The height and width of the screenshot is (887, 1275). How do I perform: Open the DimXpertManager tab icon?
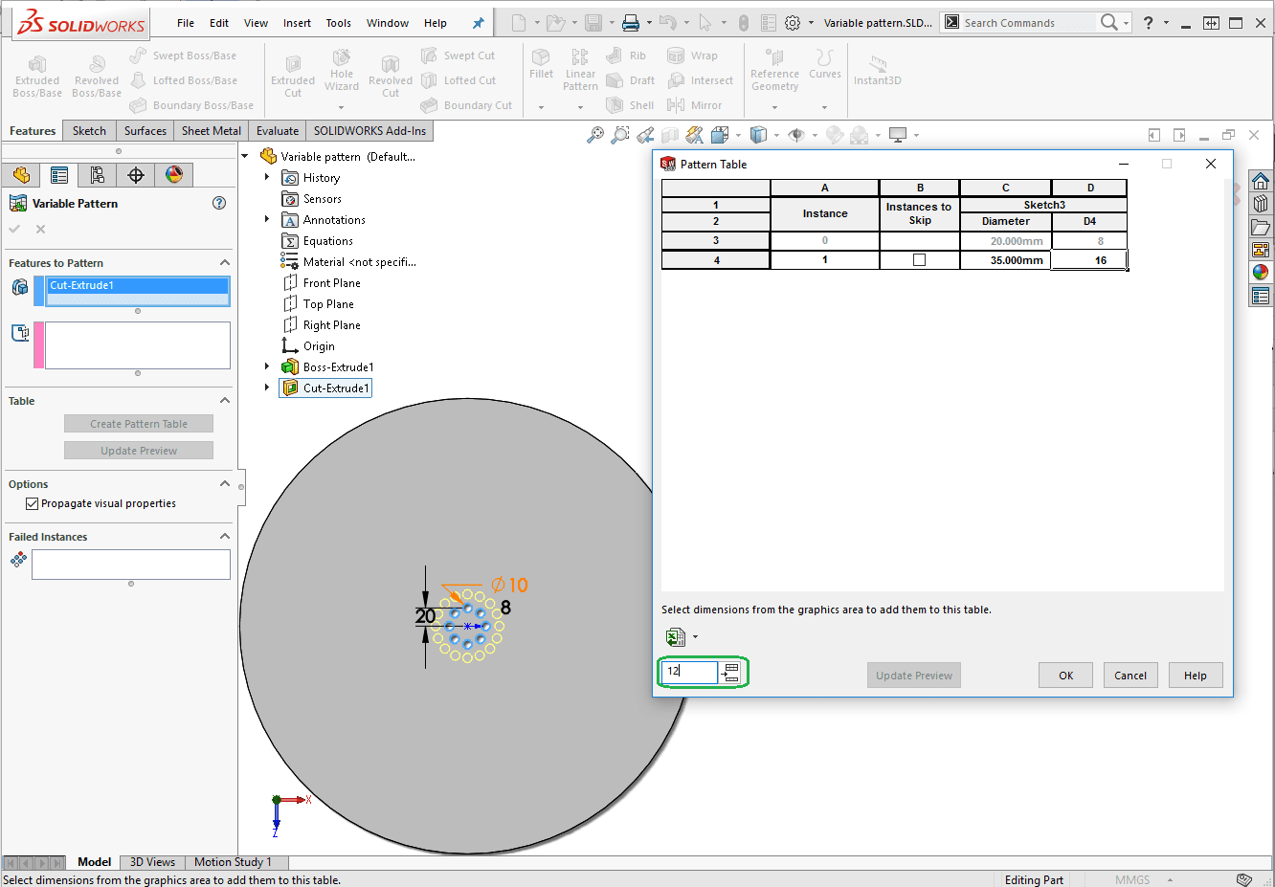click(136, 174)
